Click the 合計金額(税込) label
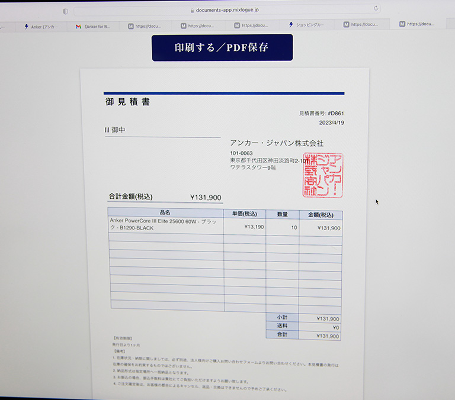The image size is (455, 400). pyautogui.click(x=130, y=196)
